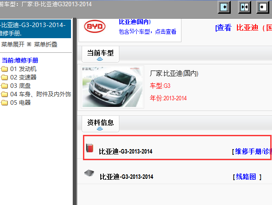Click 比亚迪-G3-2013-2014 in the wiring diagram row
This screenshot has height=205, width=272.
[126, 177]
